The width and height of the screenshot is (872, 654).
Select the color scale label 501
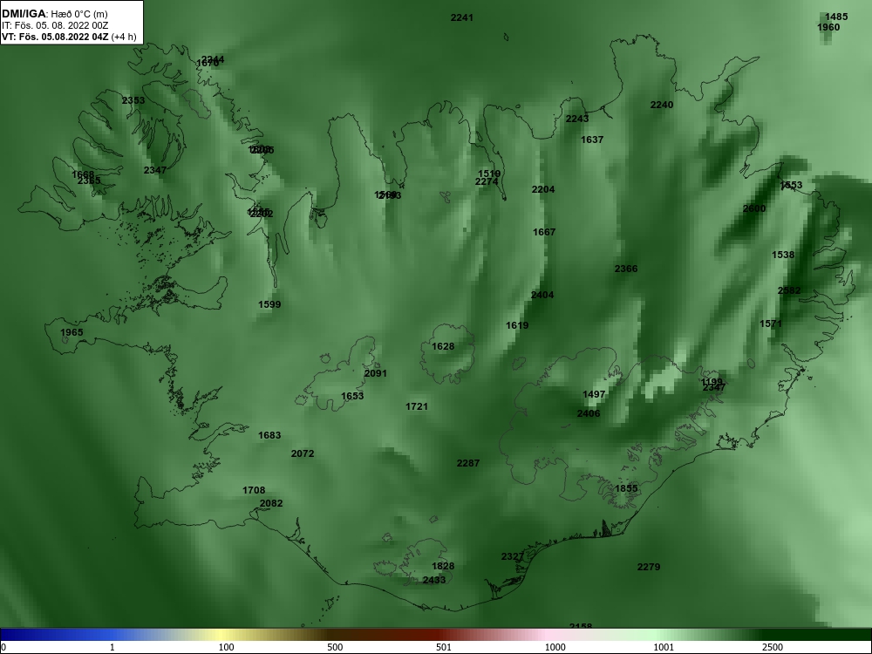(444, 647)
